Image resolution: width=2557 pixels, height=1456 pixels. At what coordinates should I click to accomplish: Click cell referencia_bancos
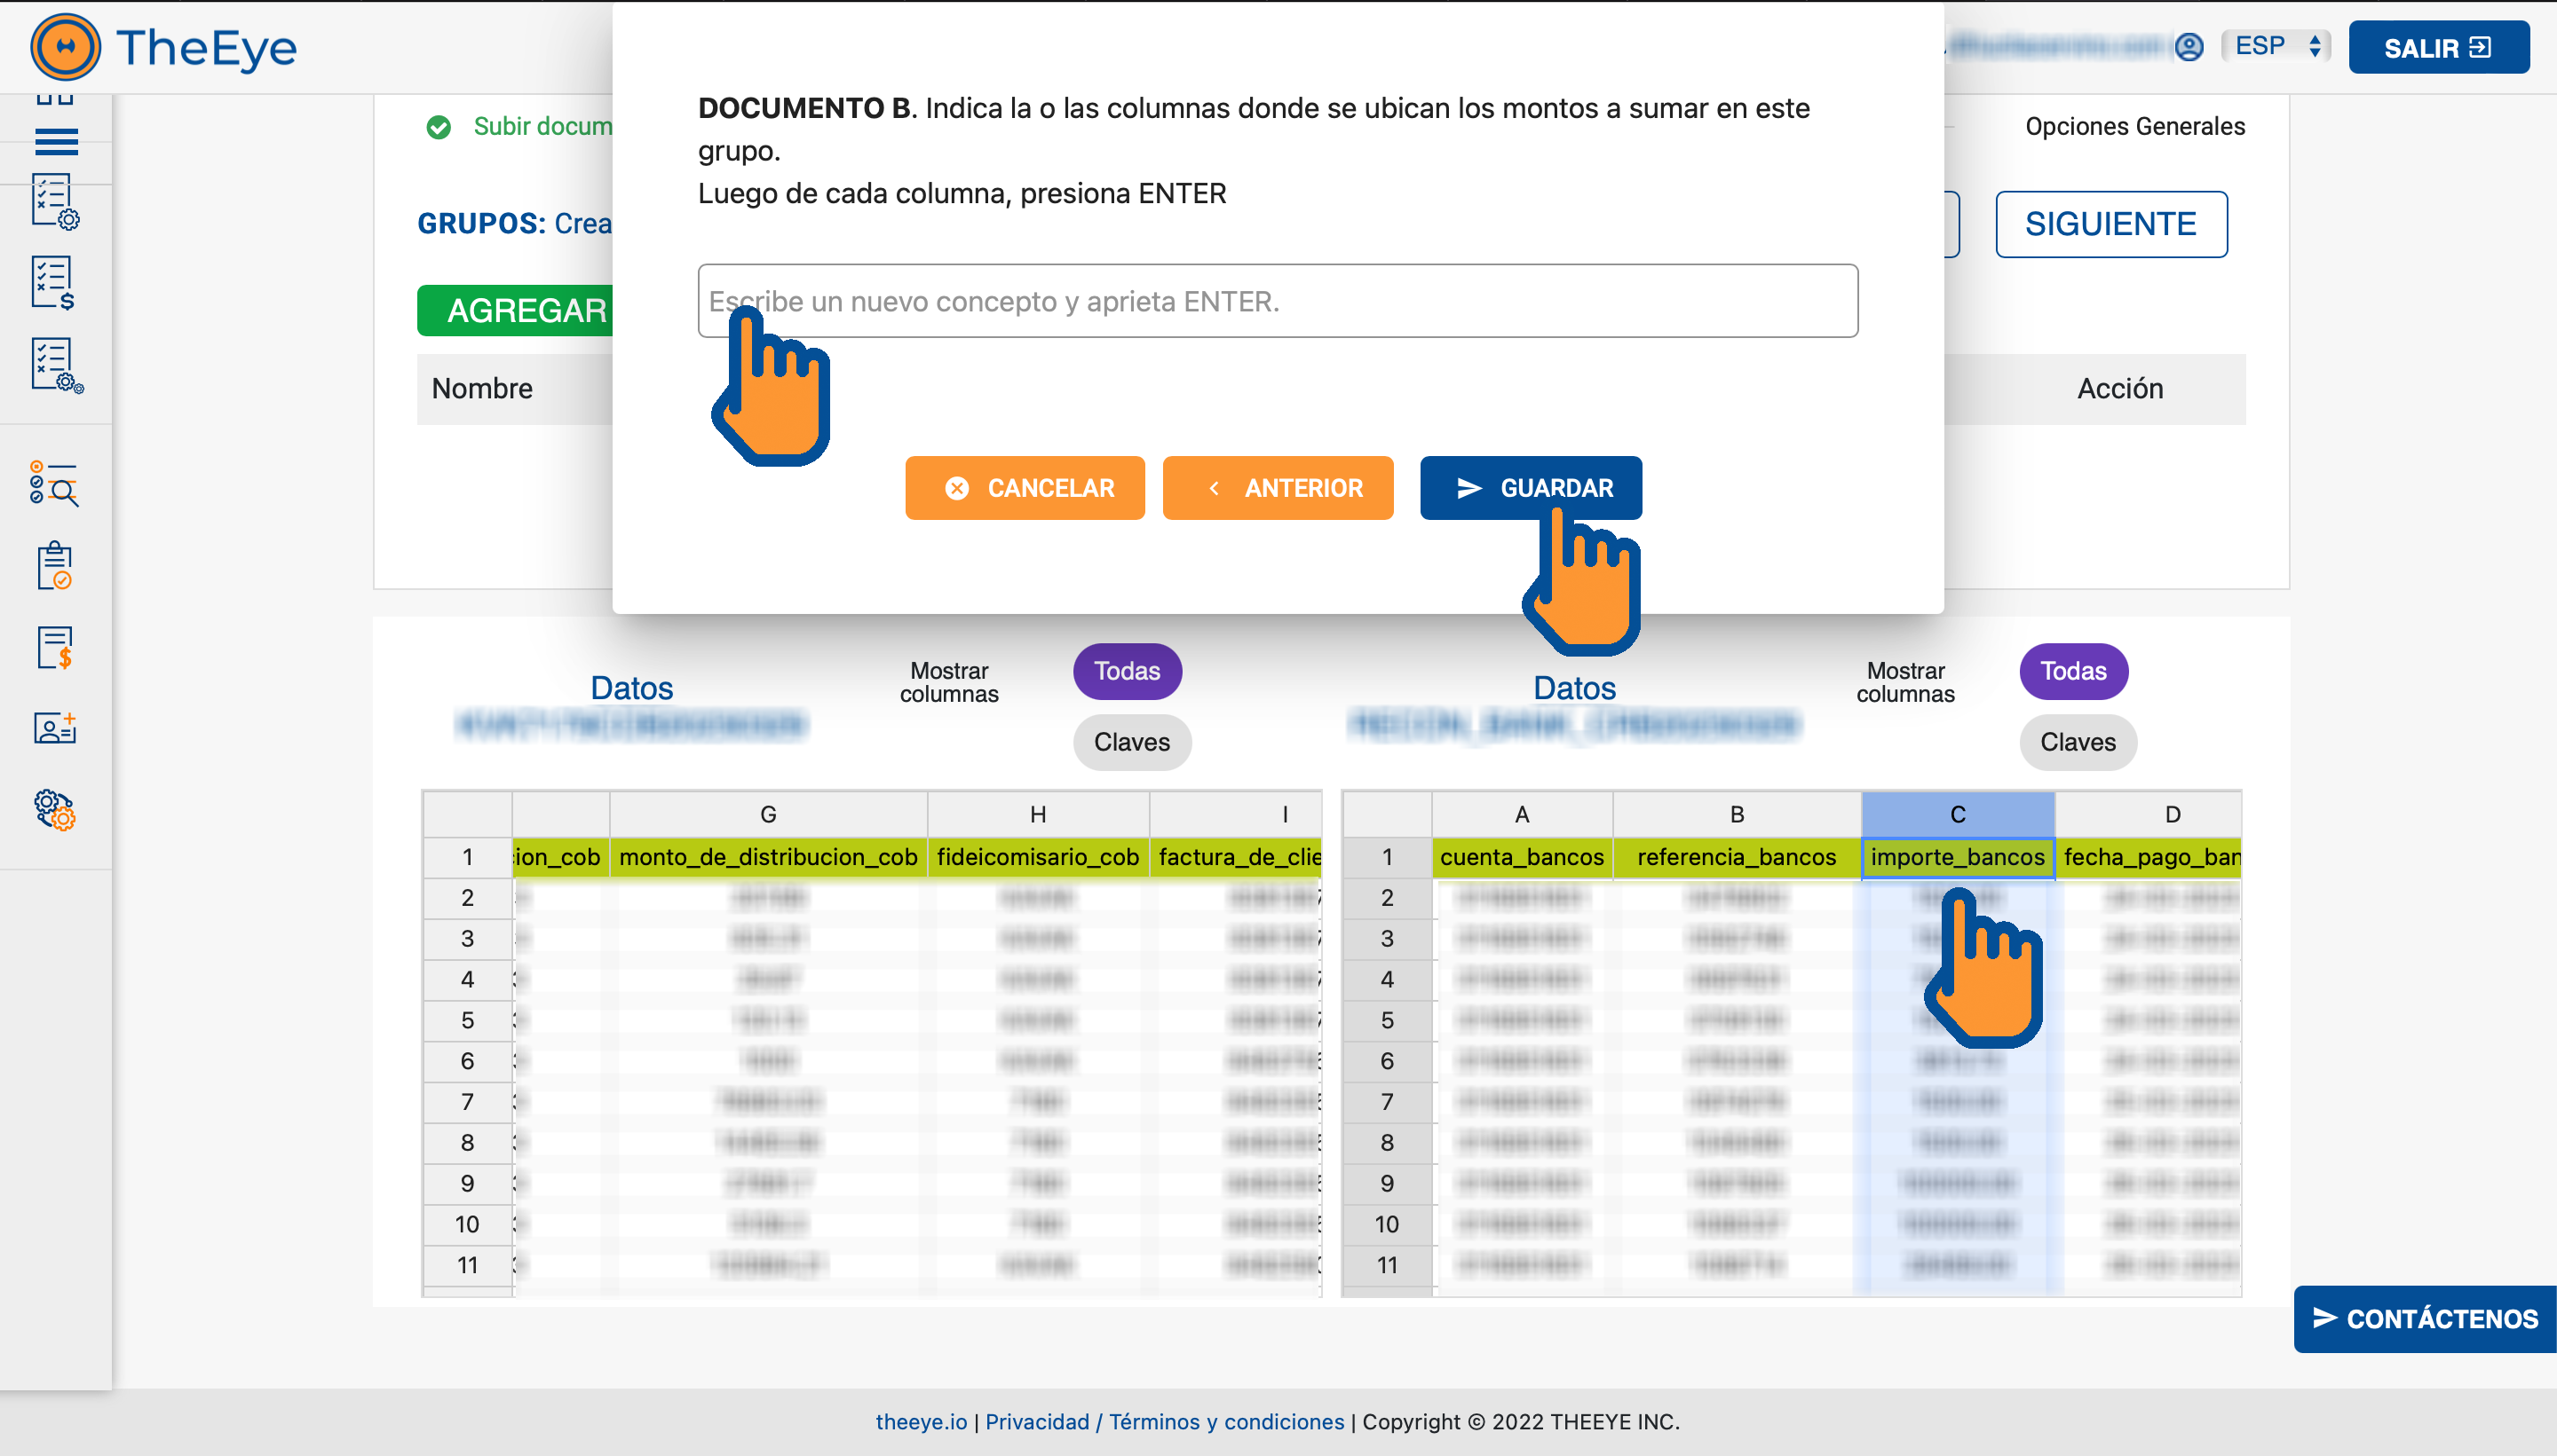[1737, 857]
